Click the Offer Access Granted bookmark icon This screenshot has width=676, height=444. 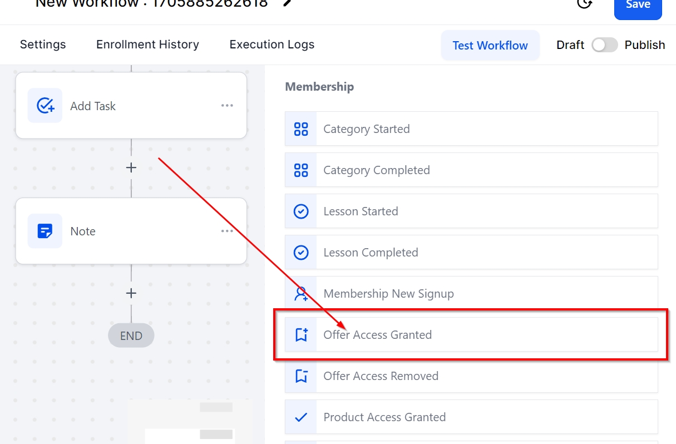click(x=301, y=335)
